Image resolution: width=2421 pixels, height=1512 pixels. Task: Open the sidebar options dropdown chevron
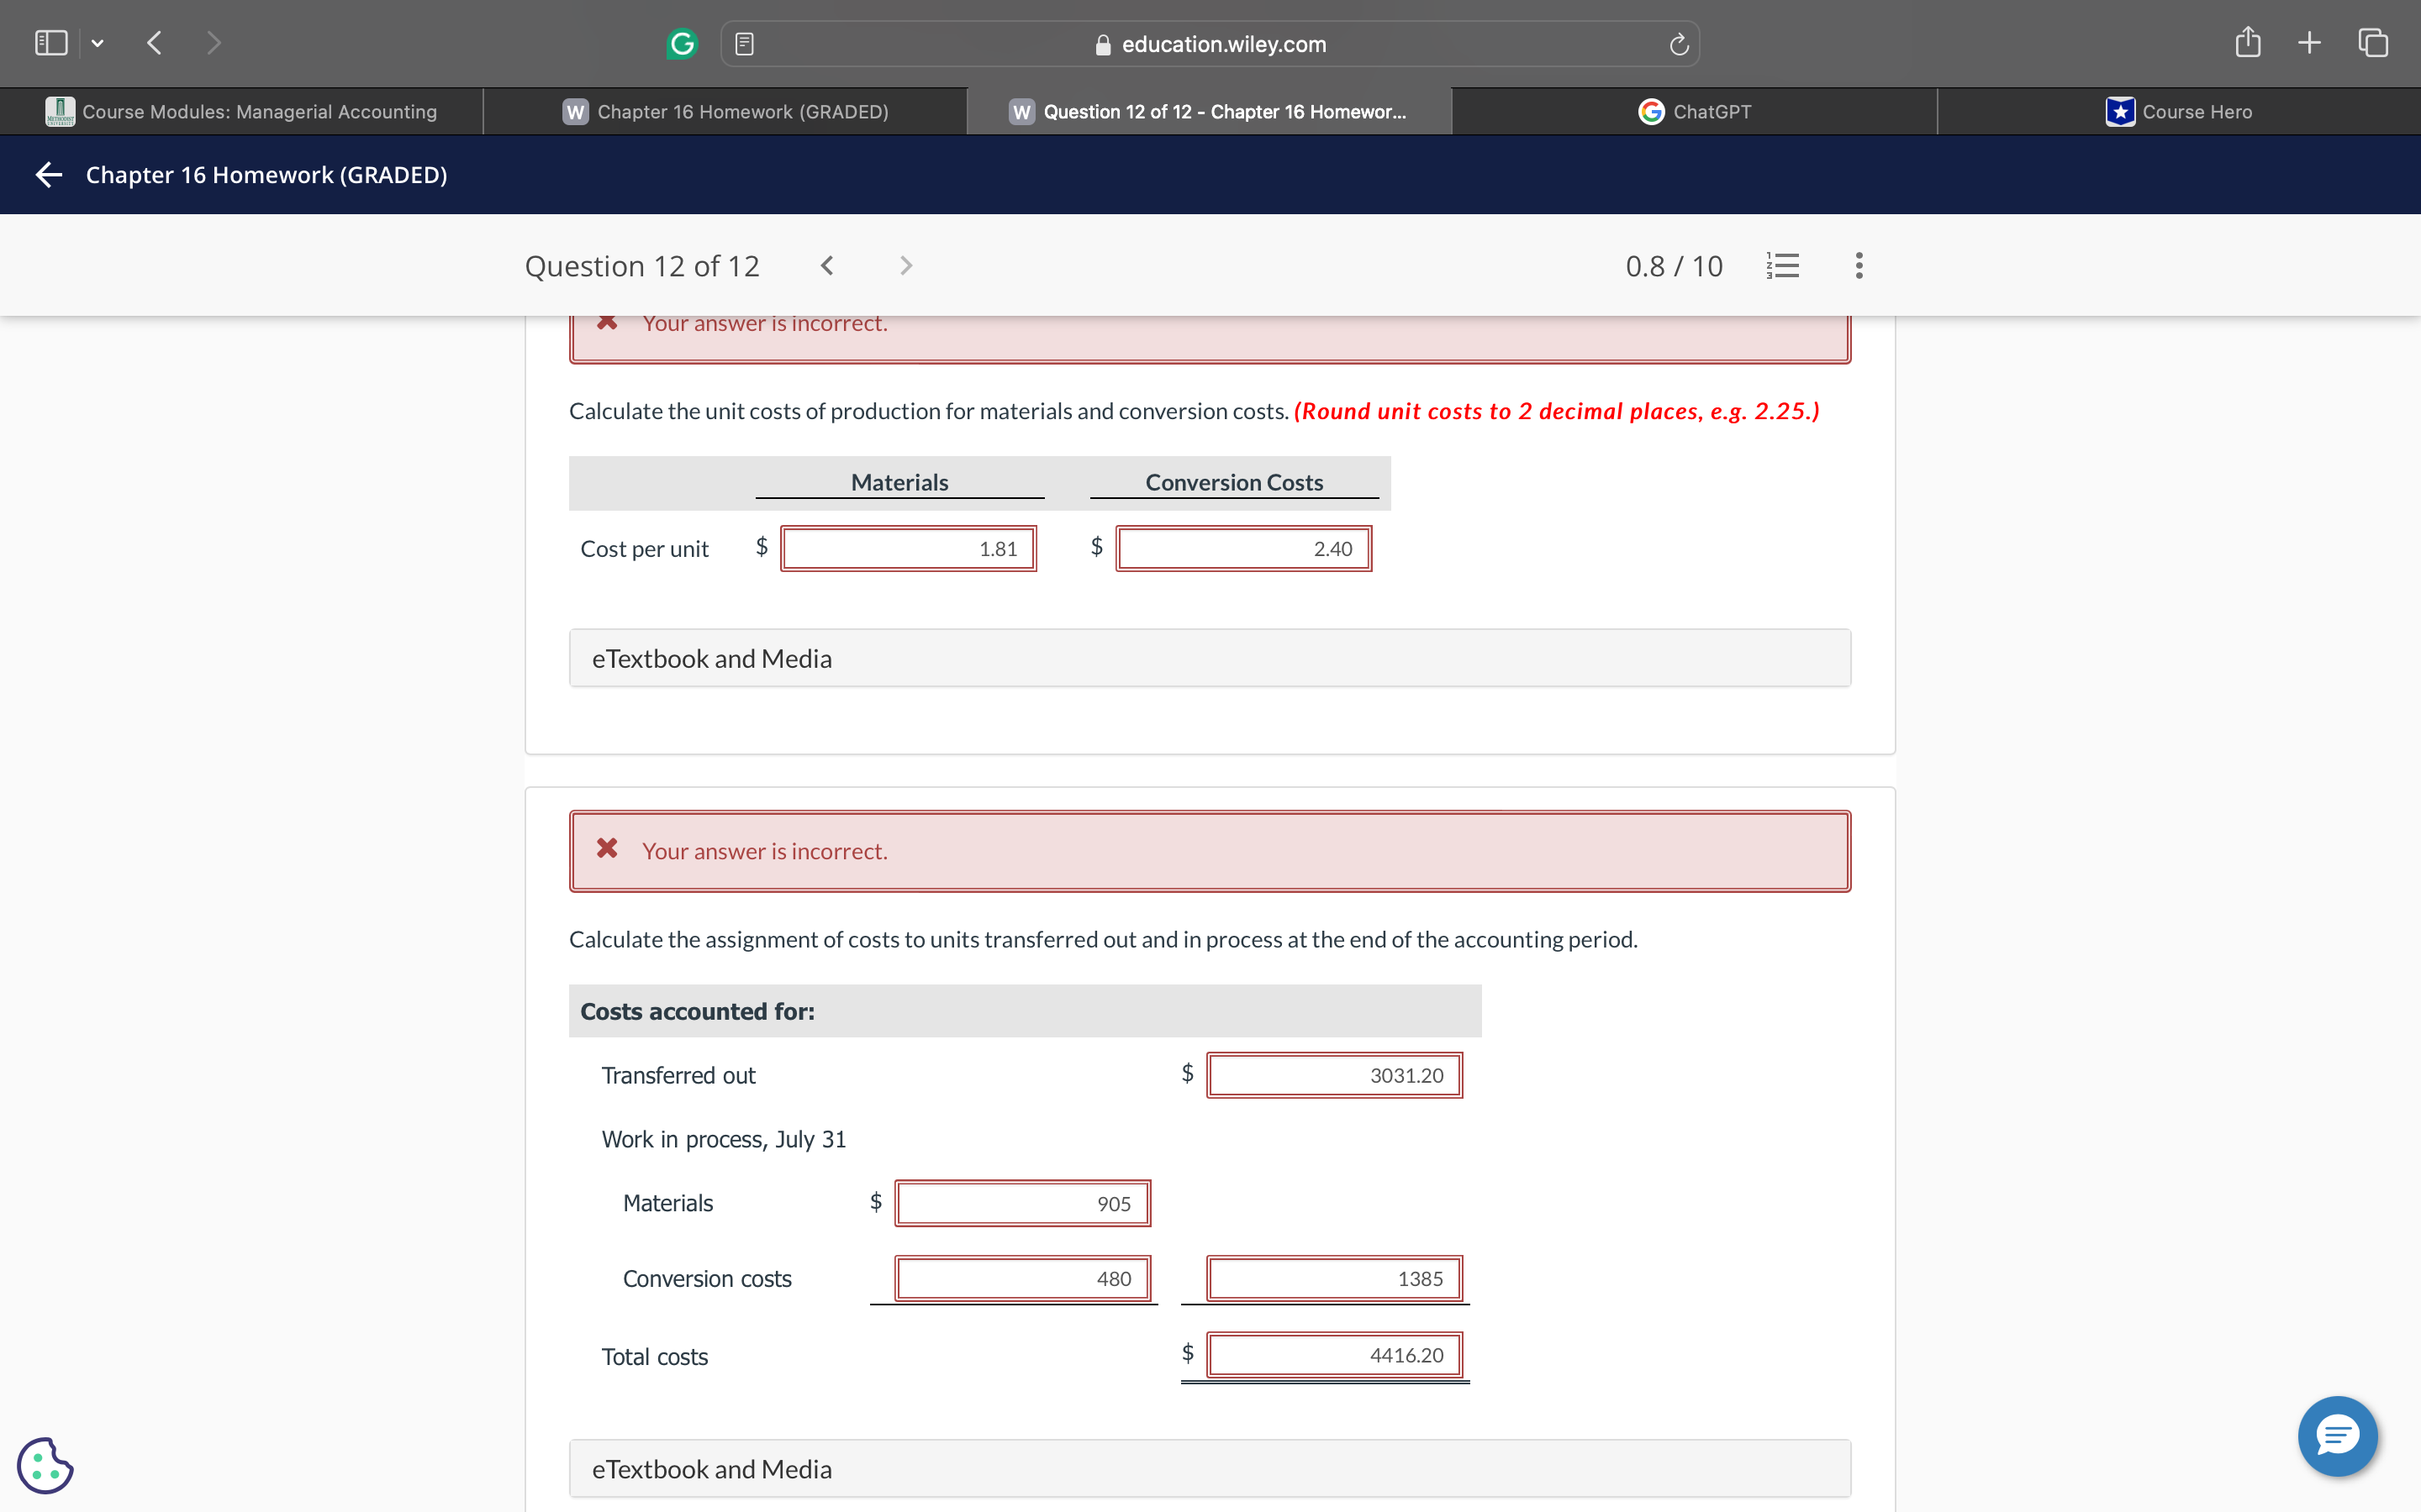(x=97, y=43)
